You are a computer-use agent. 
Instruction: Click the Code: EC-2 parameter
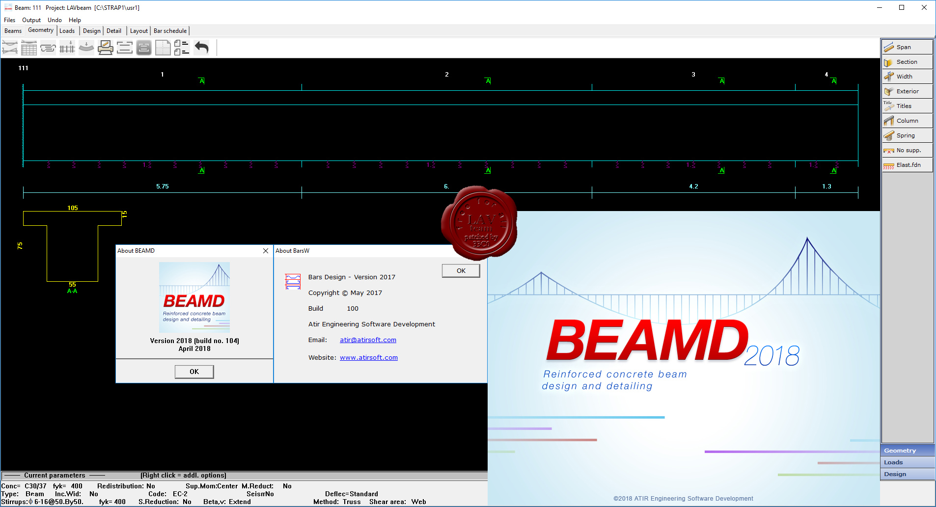pyautogui.click(x=168, y=494)
